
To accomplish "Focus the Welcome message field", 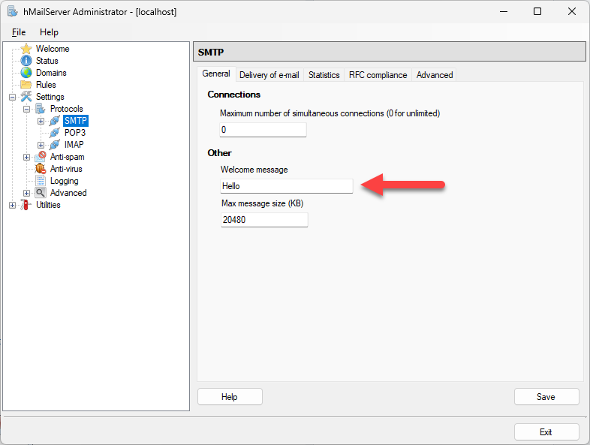I will [287, 186].
